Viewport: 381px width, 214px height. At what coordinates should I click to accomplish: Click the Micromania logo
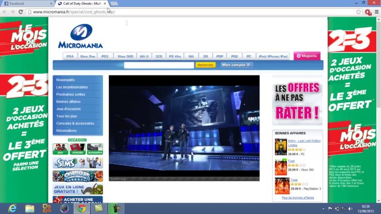tap(80, 36)
